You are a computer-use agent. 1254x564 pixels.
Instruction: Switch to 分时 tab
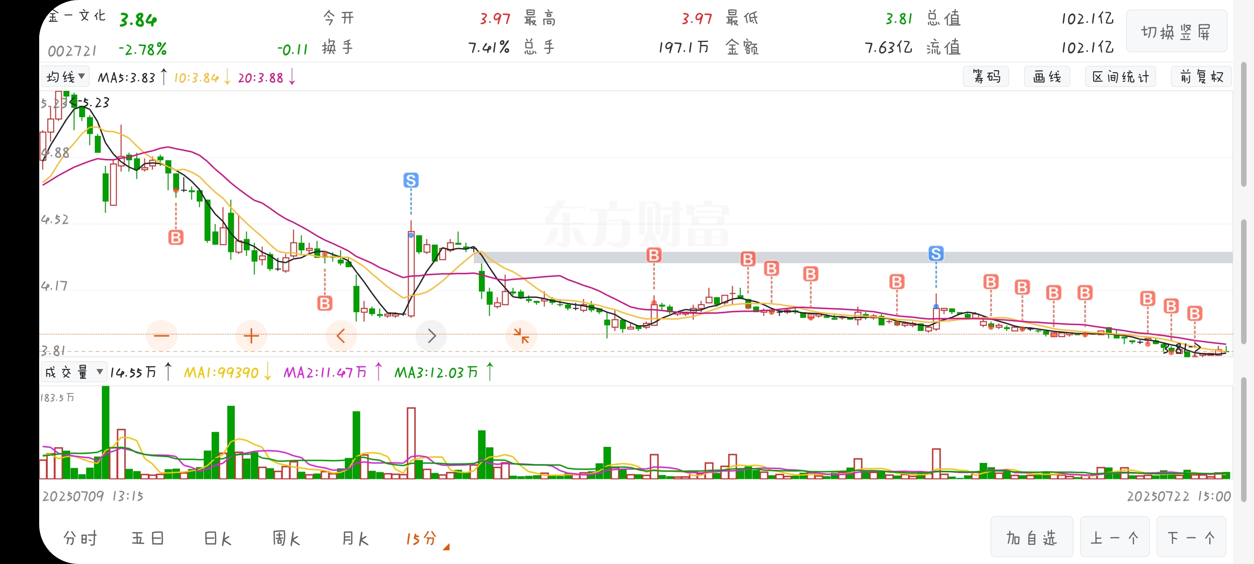point(80,539)
